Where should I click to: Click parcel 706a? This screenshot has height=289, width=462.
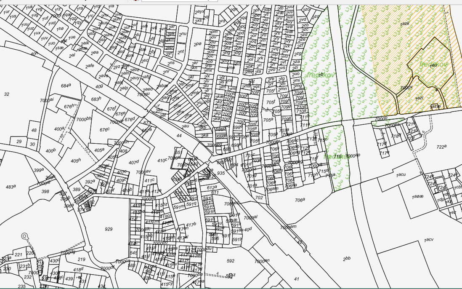(300, 200)
